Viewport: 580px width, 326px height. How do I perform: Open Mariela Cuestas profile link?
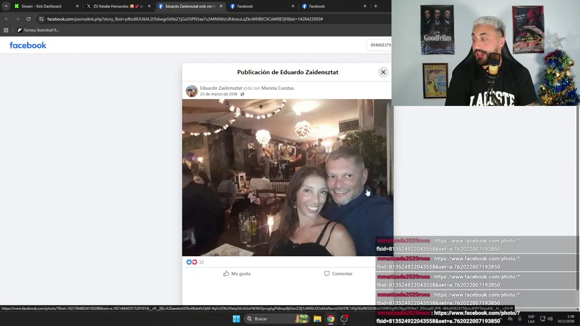point(277,88)
